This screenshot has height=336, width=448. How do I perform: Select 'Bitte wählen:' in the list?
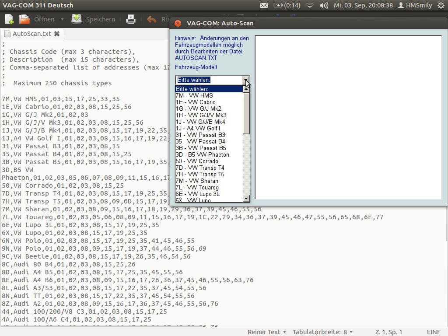[x=209, y=89]
